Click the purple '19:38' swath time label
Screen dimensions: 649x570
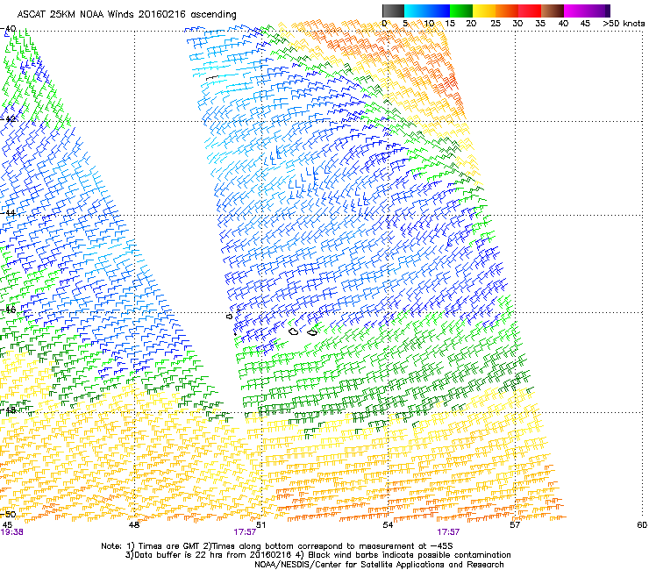point(11,532)
